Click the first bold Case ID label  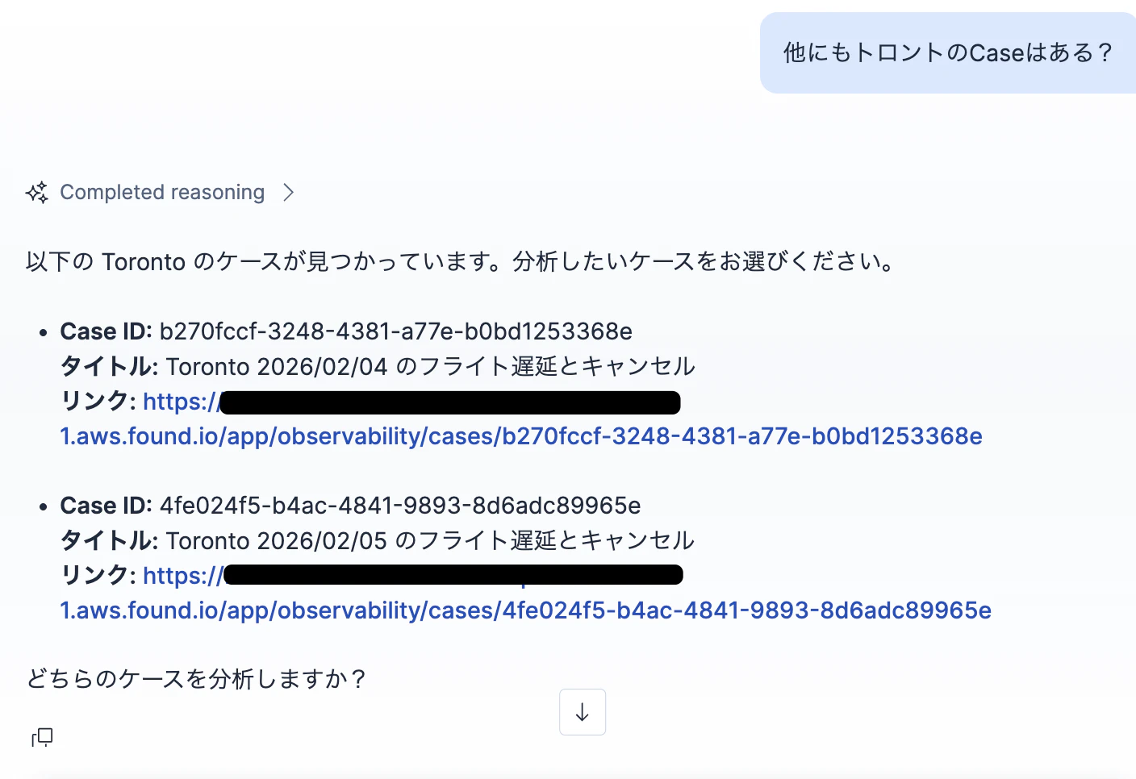click(x=106, y=331)
